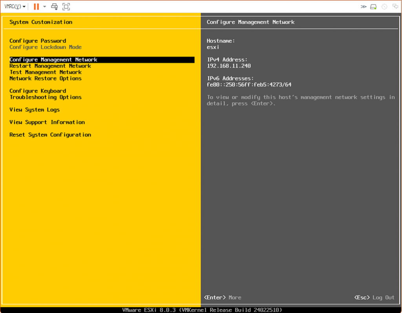Click the <Enter> More hint
This screenshot has height=313, width=402.
point(223,297)
